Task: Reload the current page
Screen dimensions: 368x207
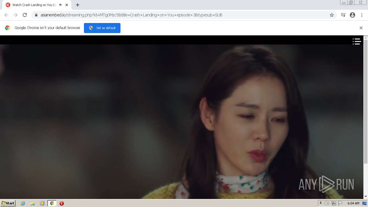Action: 25,15
